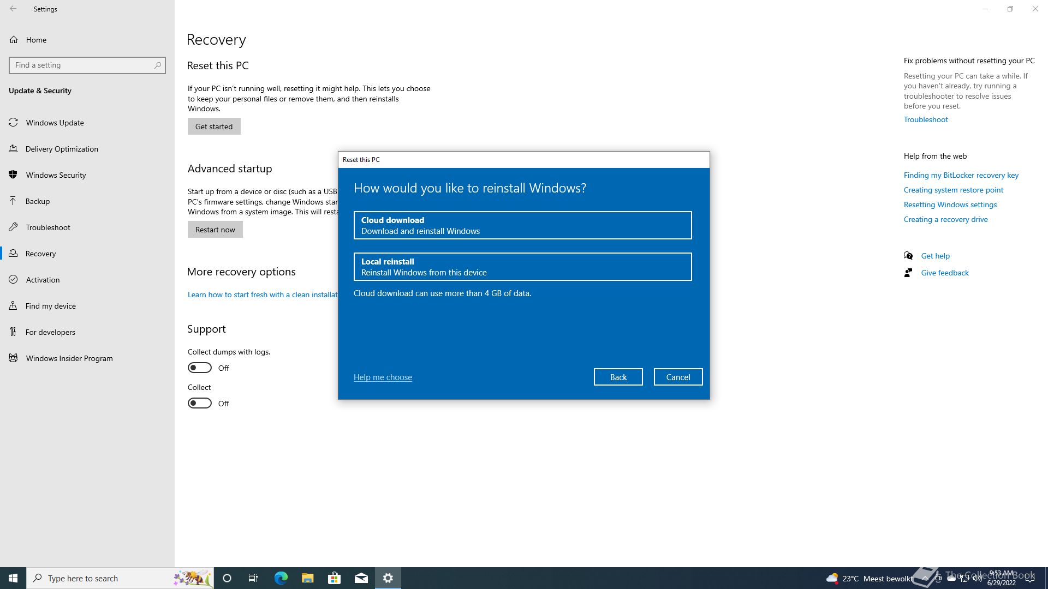Click the Backup upload arrow icon
The height and width of the screenshot is (589, 1048).
coord(13,201)
